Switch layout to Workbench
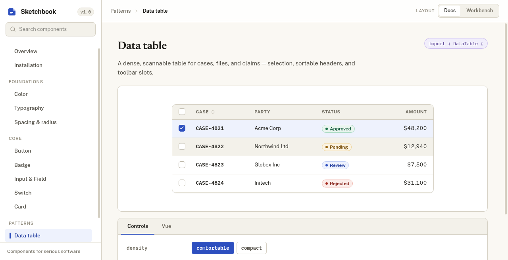 (479, 11)
